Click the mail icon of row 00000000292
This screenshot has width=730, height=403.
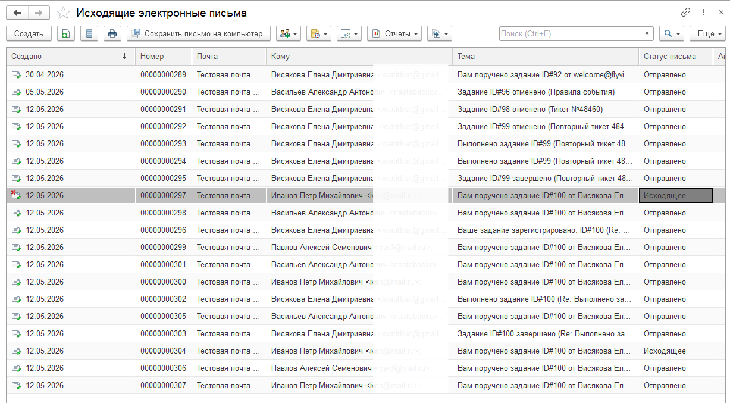(x=16, y=127)
